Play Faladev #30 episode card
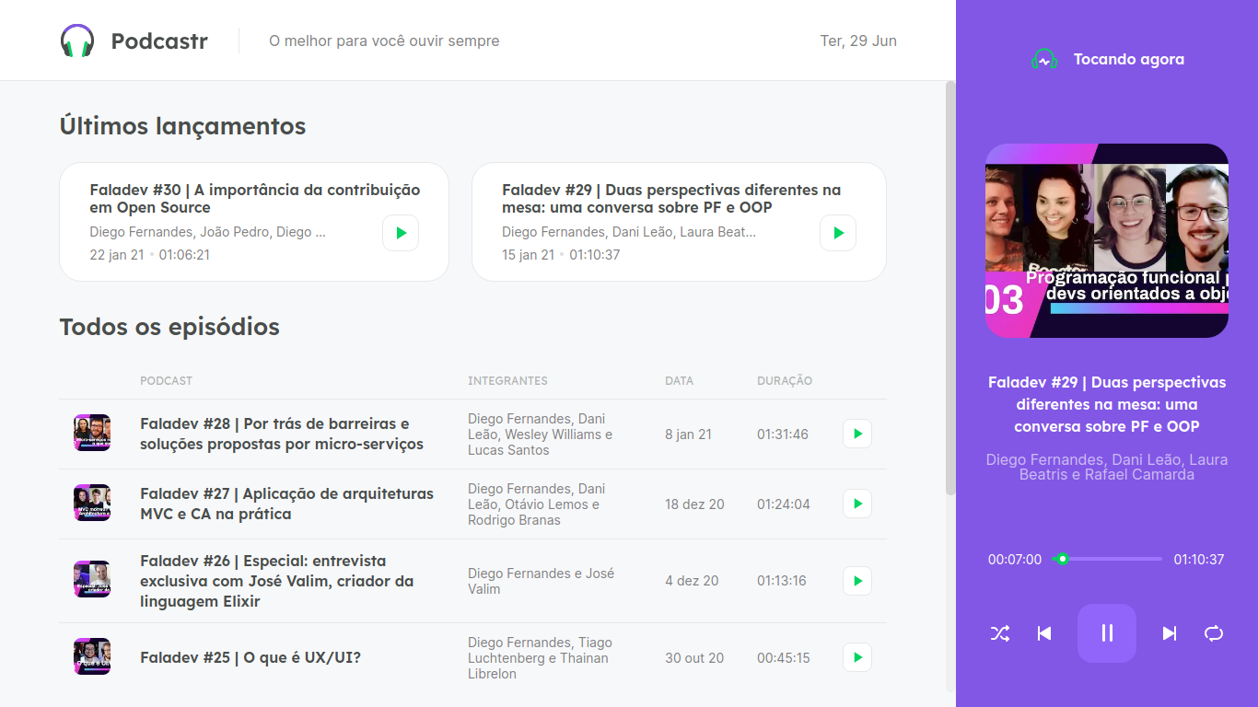Viewport: 1258px width, 707px height. click(x=401, y=233)
